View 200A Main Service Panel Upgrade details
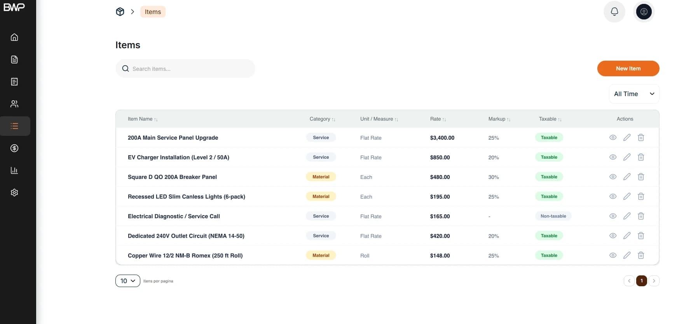 (x=613, y=138)
